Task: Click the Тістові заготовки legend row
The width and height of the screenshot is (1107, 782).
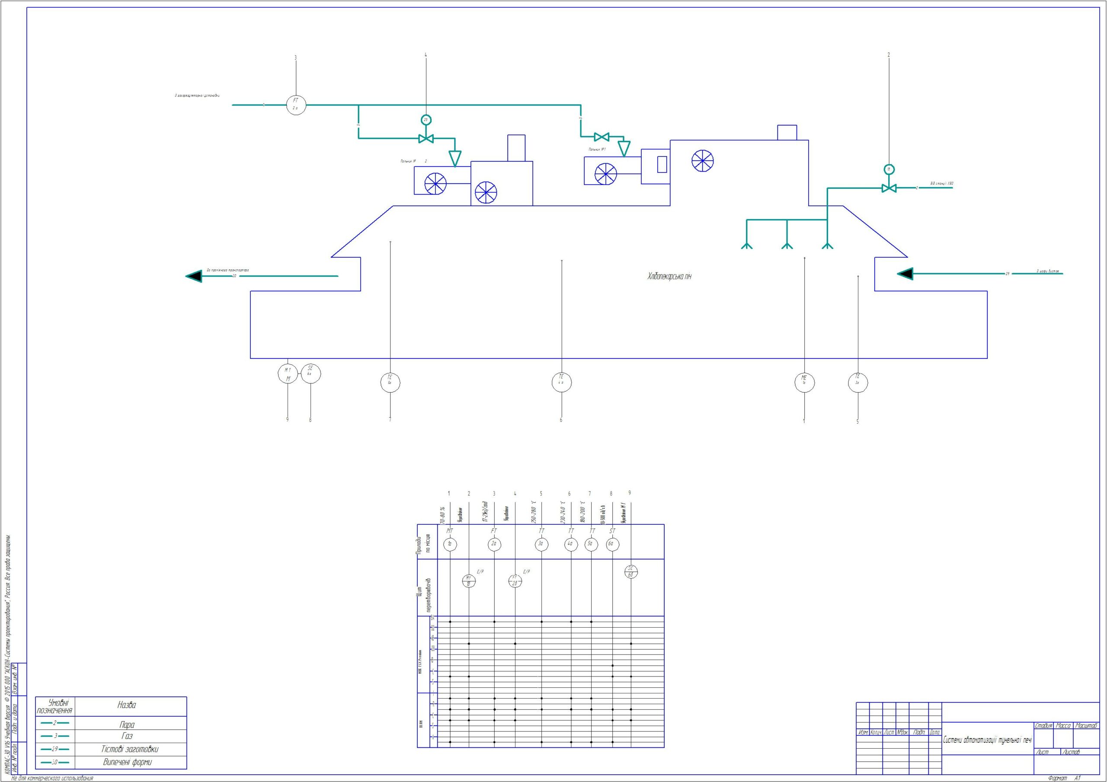Action: click(111, 749)
